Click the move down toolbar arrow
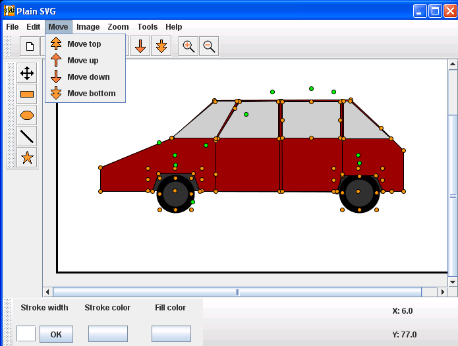The width and height of the screenshot is (458, 346). tap(140, 46)
